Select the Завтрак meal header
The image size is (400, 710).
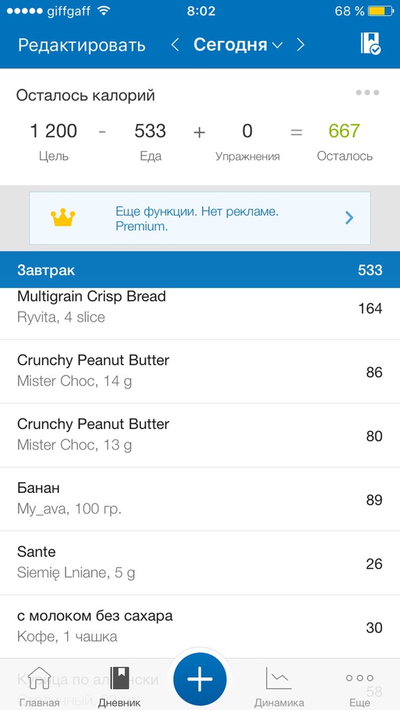tap(200, 270)
